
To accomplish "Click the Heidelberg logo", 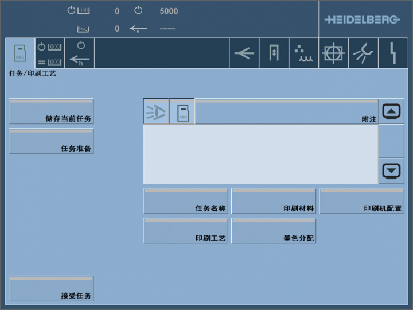I will point(362,20).
